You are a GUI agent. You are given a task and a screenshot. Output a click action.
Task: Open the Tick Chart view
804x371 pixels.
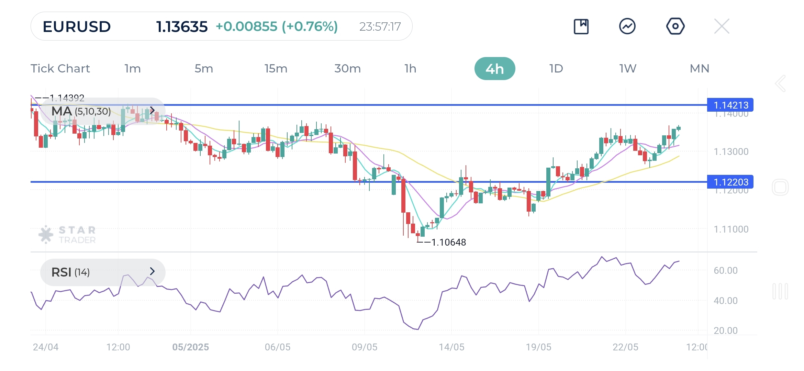pos(60,68)
